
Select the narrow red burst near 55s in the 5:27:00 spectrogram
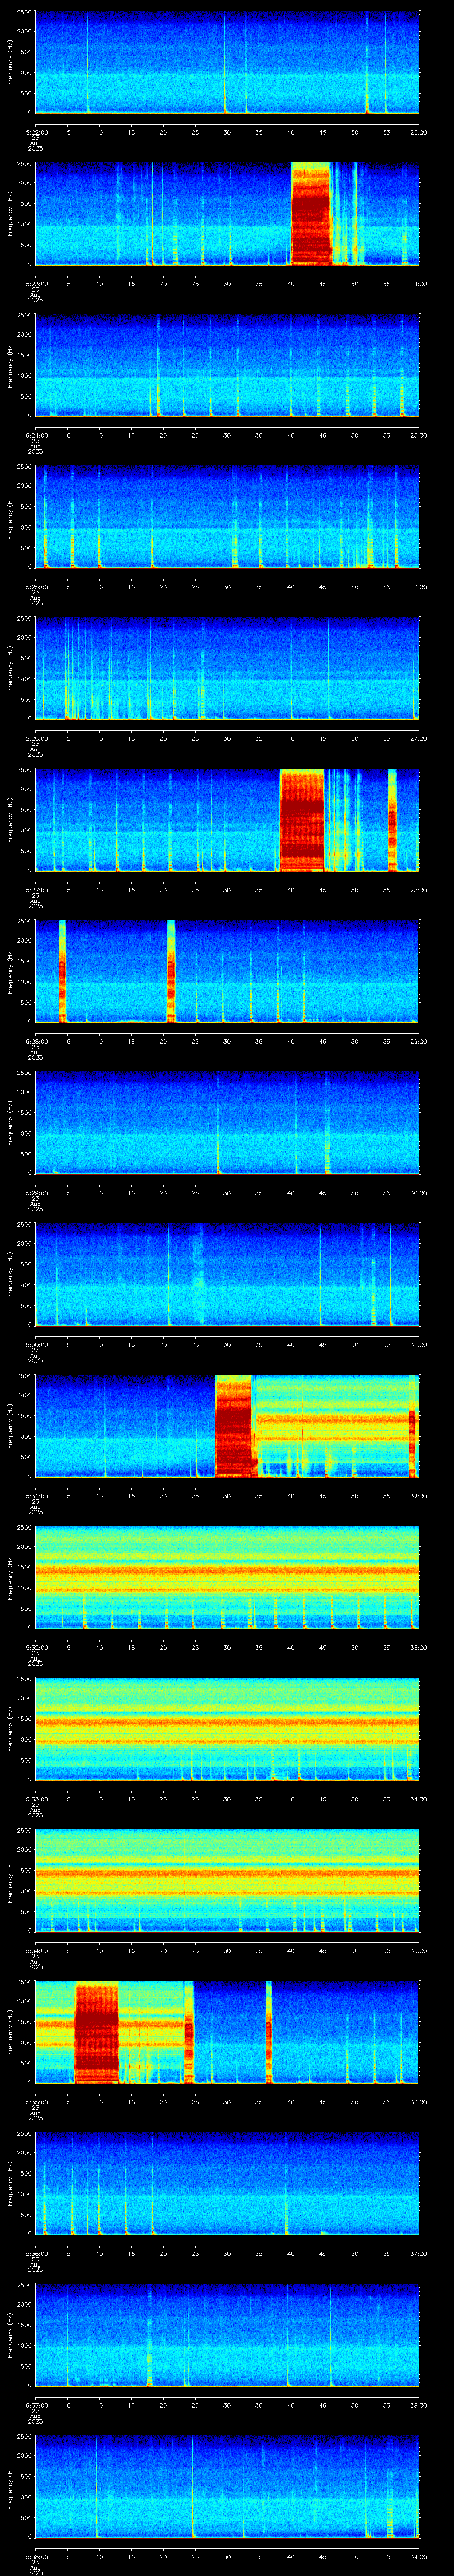point(392,819)
